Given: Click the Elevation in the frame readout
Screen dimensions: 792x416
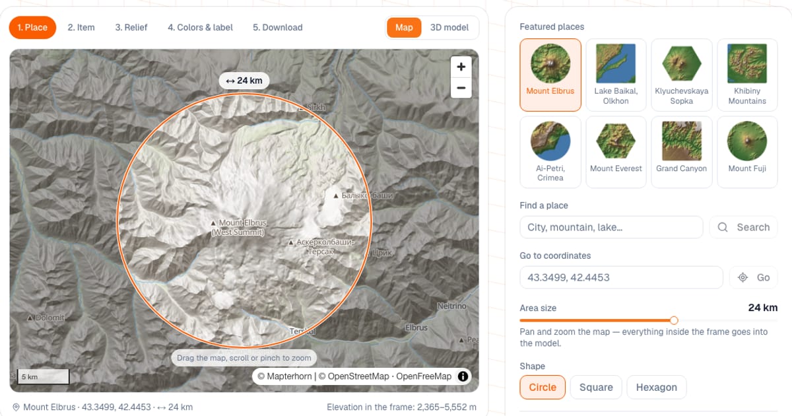Looking at the screenshot, I should (402, 407).
